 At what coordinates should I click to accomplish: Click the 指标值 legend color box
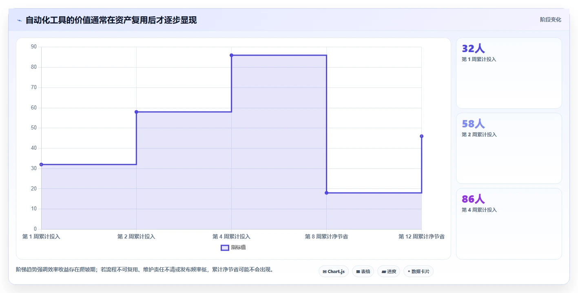pos(225,247)
